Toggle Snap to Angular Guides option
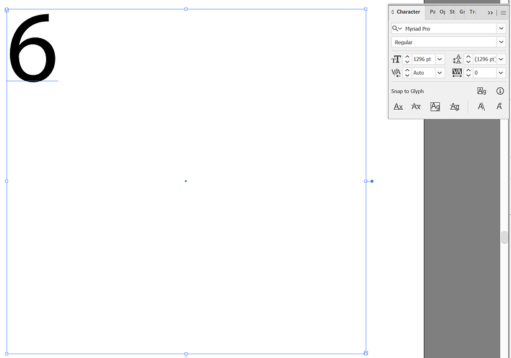This screenshot has width=511, height=358. click(x=481, y=107)
